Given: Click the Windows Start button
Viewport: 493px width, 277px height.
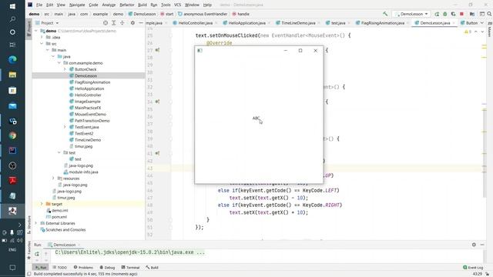Looking at the screenshot, I should 12,6.
